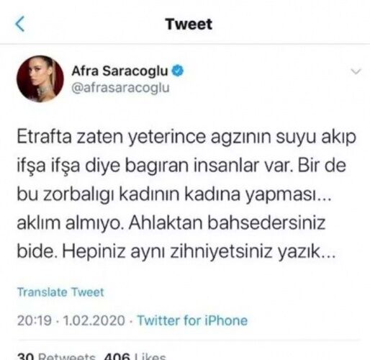The image size is (370, 360).
Task: Open the Twitter for iPhone source link
Action: [x=192, y=320]
